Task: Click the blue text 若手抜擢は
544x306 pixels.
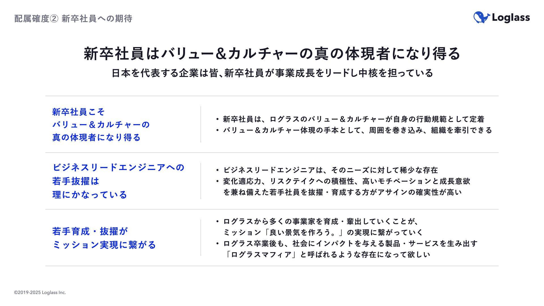Action: pos(76,181)
